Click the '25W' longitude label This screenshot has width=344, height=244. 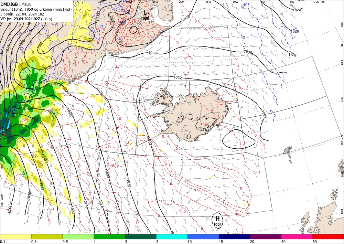(155, 2)
